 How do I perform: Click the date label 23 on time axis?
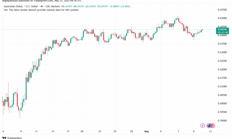pos(100,132)
